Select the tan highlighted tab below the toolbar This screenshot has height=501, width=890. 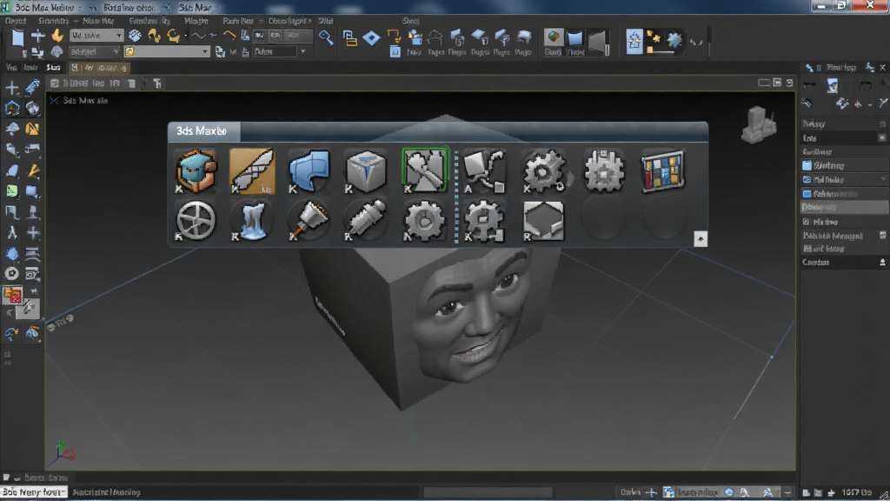[100, 68]
